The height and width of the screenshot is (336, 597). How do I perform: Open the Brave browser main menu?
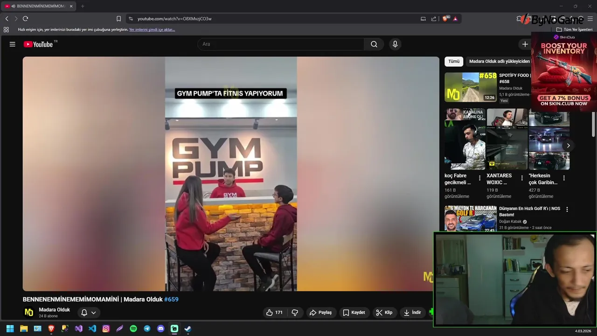pyautogui.click(x=590, y=19)
